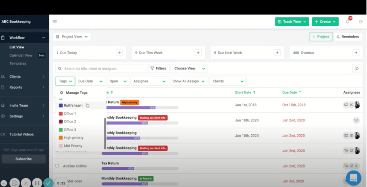The height and width of the screenshot is (187, 367).
Task: Click the search by title input field
Action: 101,68
